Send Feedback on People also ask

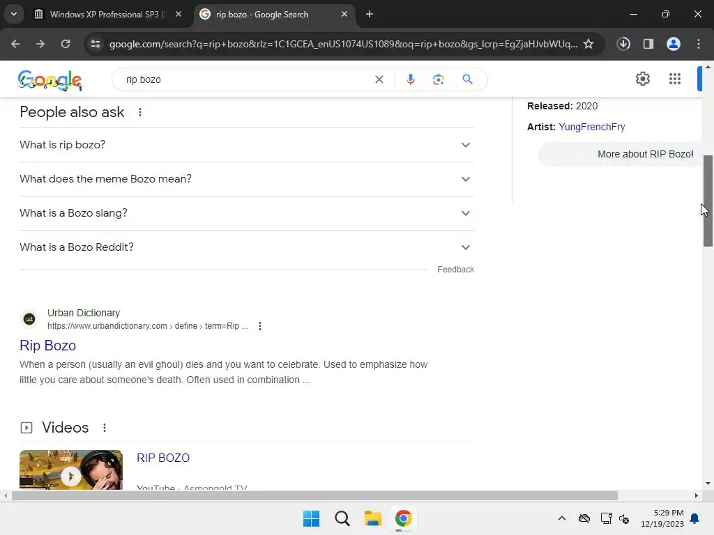pyautogui.click(x=455, y=270)
